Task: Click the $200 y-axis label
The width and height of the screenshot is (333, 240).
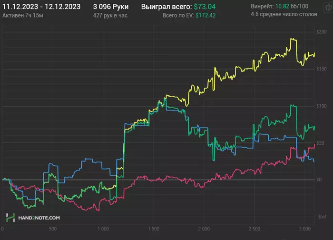Action: [322, 32]
